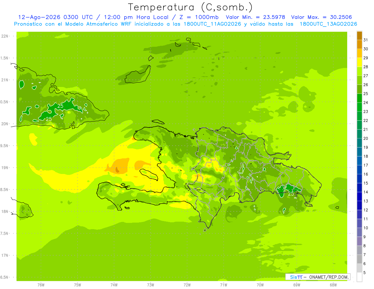Screen dimensions: 374x289
Task: Click the legend value "8"
Action: click(x=365, y=246)
